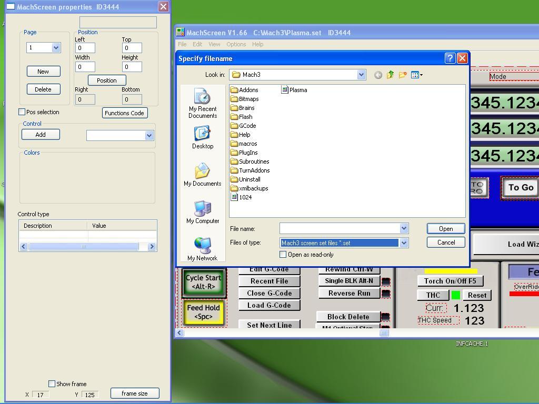Open My Recent Documents shortcut
The height and width of the screenshot is (404, 539).
point(203,103)
